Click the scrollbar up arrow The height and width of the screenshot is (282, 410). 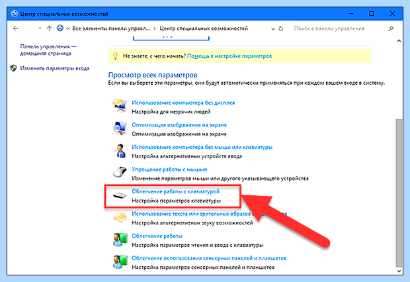coord(399,40)
